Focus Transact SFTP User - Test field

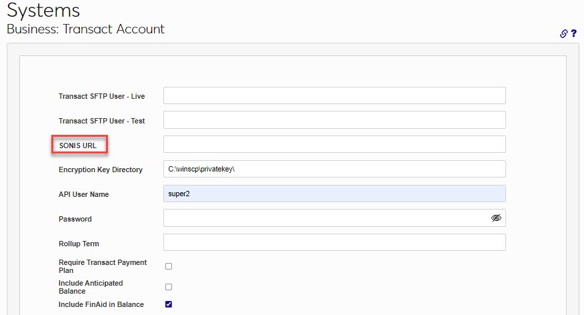click(335, 119)
